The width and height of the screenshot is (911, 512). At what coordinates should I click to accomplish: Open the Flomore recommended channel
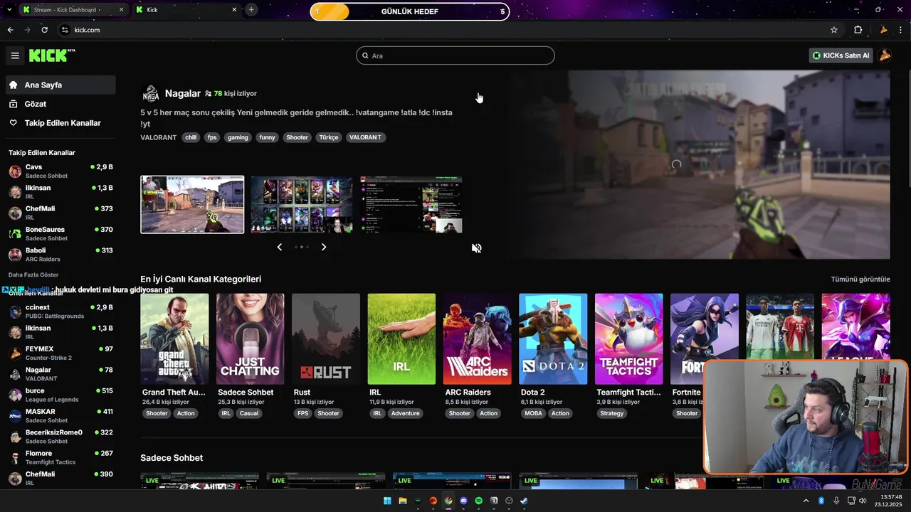[60, 457]
